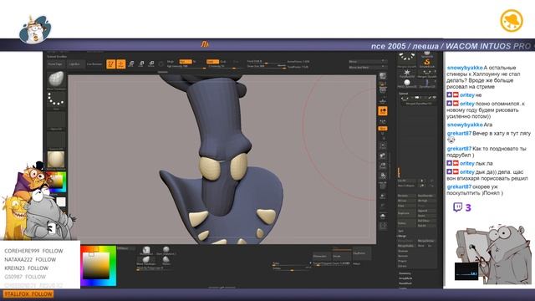
Task: Expand the ArrayMesh palette section
Action: point(405,278)
